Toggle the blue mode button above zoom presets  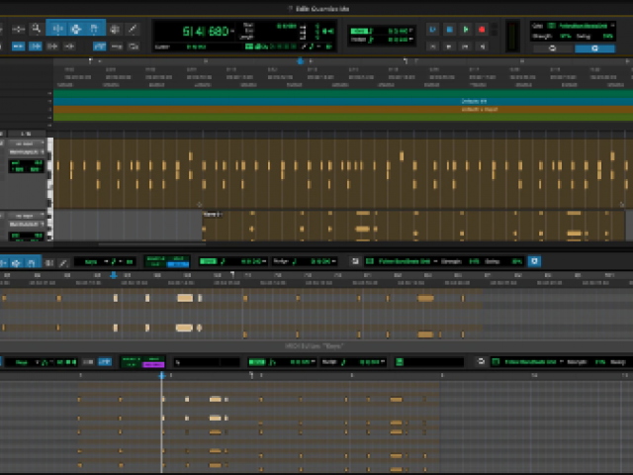tap(99, 47)
